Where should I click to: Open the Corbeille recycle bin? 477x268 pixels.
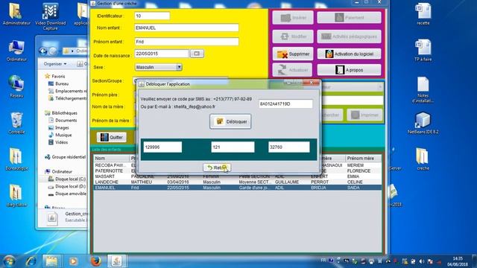pyautogui.click(x=16, y=123)
